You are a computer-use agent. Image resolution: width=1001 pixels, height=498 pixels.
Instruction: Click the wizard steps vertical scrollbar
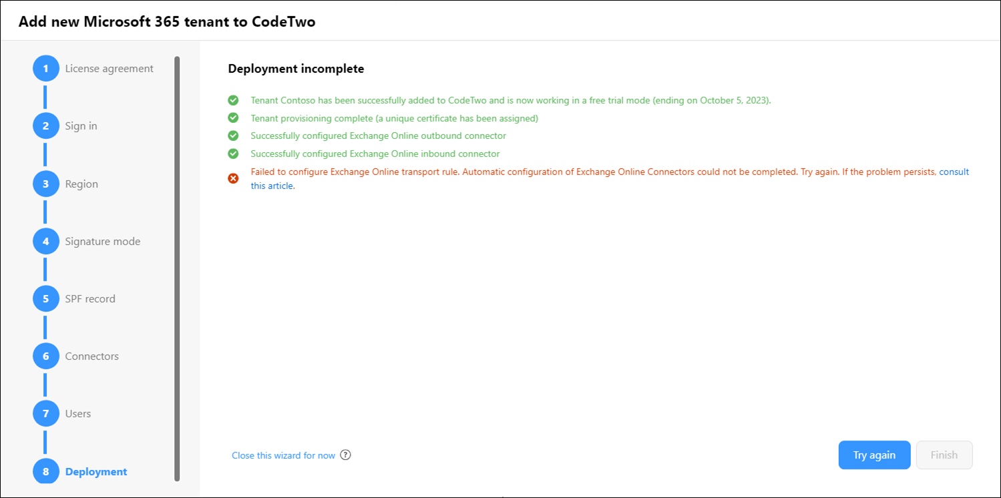click(x=177, y=268)
